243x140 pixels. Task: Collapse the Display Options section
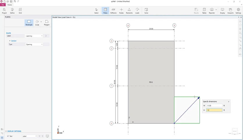(x=6, y=131)
